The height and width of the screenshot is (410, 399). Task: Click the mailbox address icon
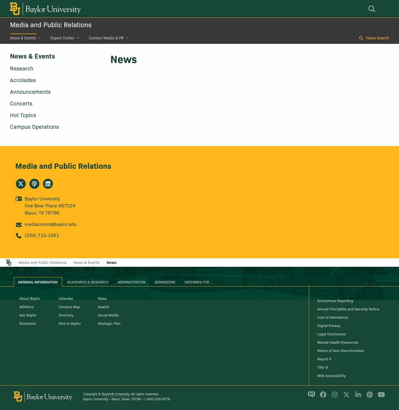click(19, 199)
